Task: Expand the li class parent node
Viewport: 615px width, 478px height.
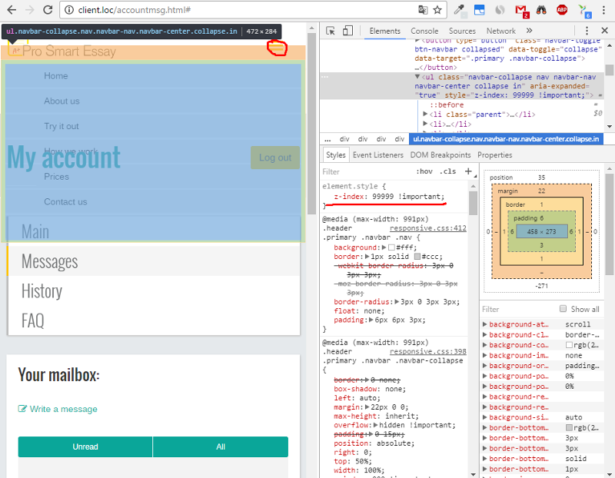Action: pyautogui.click(x=425, y=114)
